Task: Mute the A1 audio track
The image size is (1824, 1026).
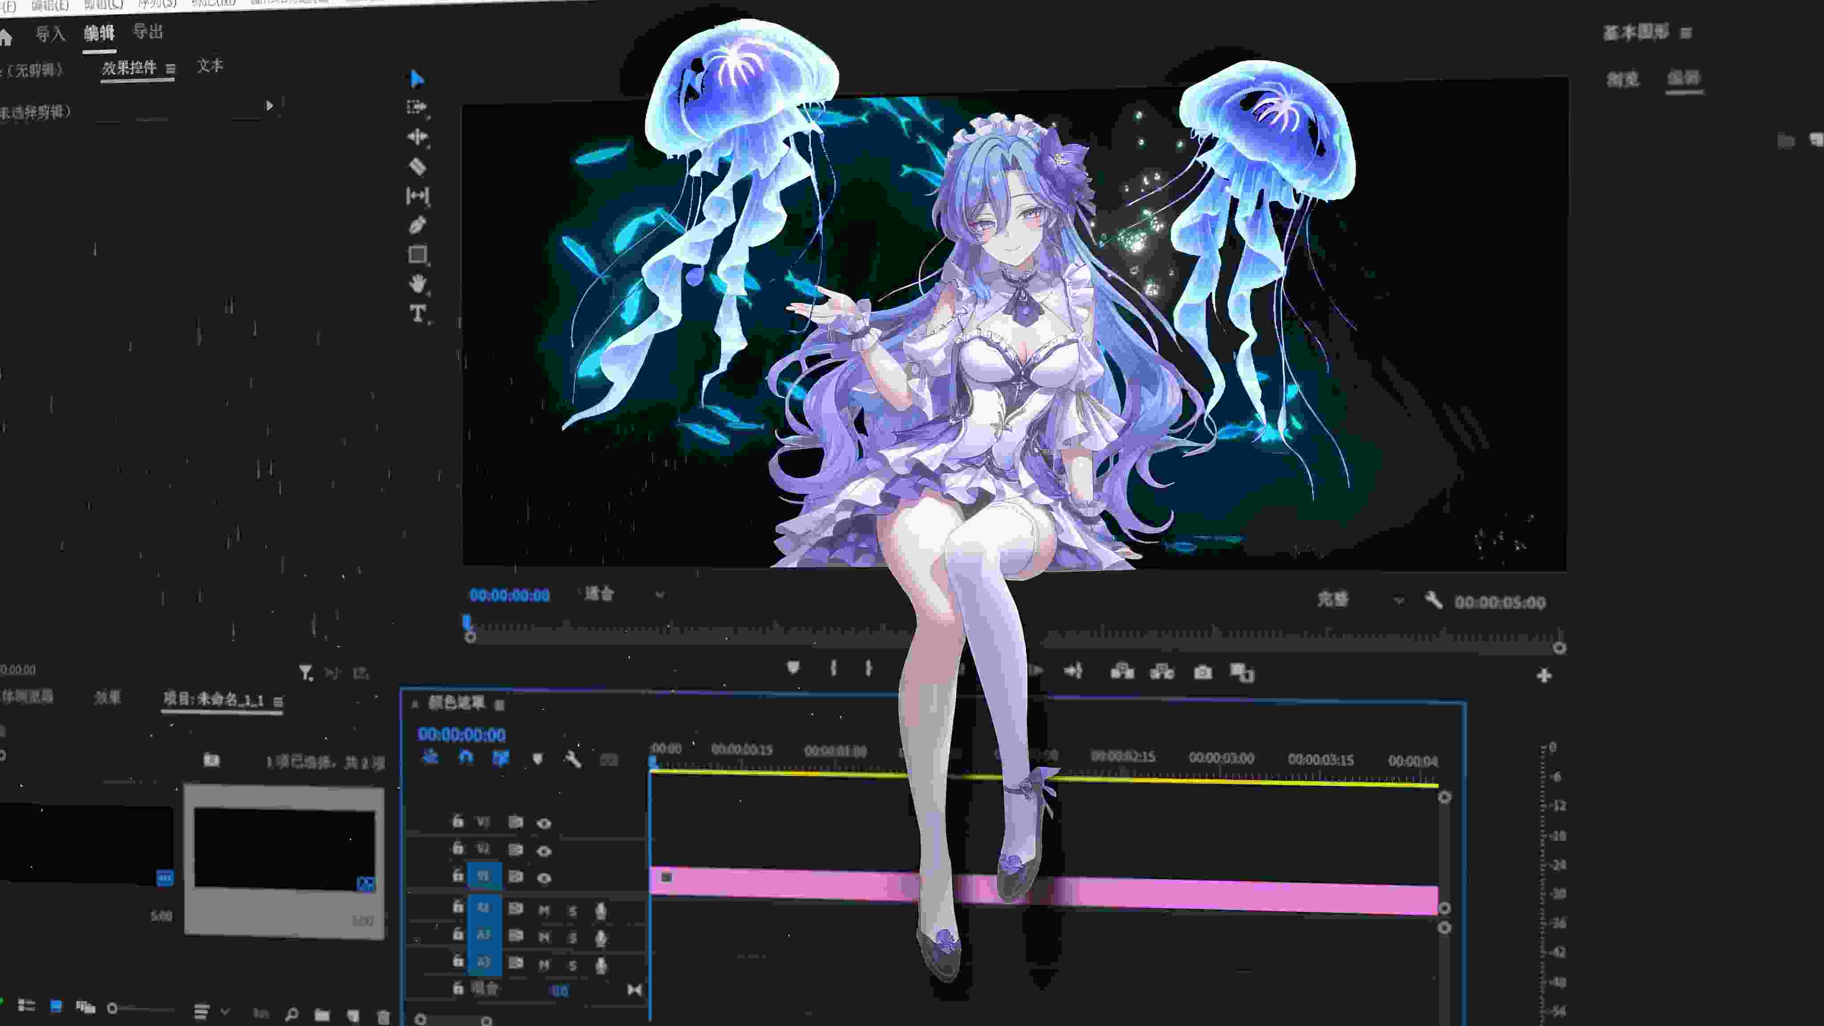Action: (x=544, y=911)
